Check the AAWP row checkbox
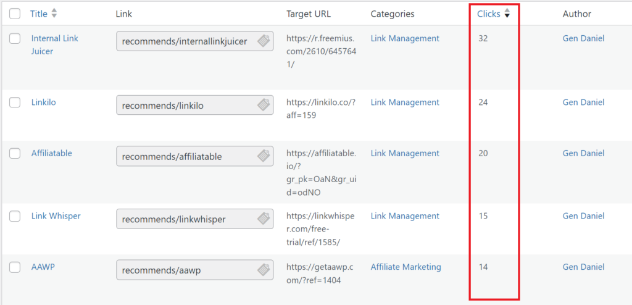The width and height of the screenshot is (632, 305). coord(15,267)
